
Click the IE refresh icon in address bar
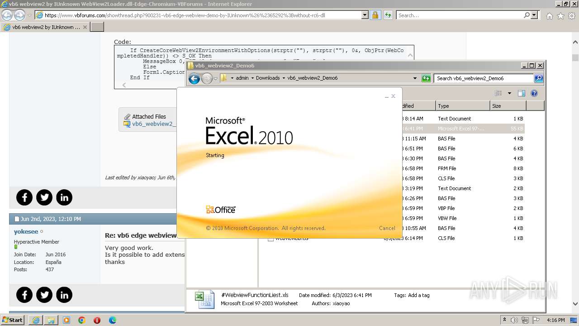coord(388,15)
